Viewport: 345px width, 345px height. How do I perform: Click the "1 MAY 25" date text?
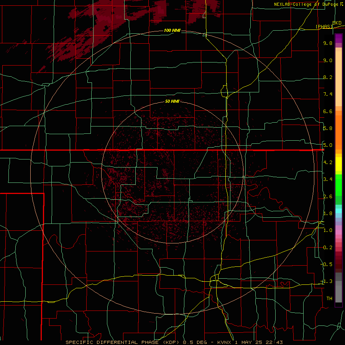[249, 342]
